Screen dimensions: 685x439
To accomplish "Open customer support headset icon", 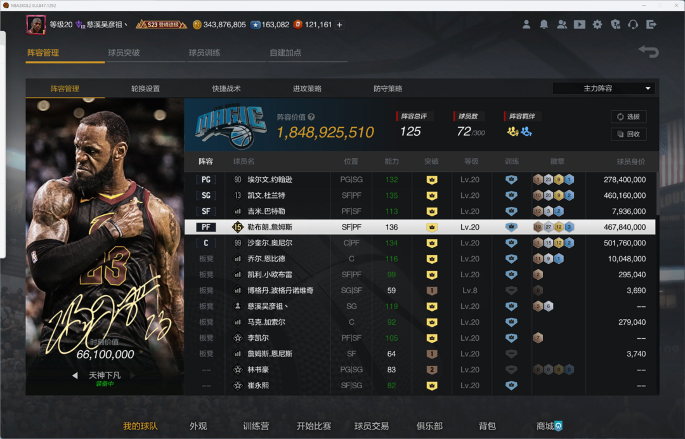I will pos(633,25).
